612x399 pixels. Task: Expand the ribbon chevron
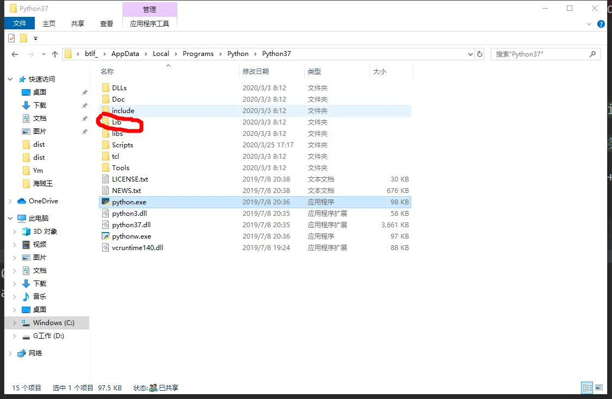click(x=589, y=24)
